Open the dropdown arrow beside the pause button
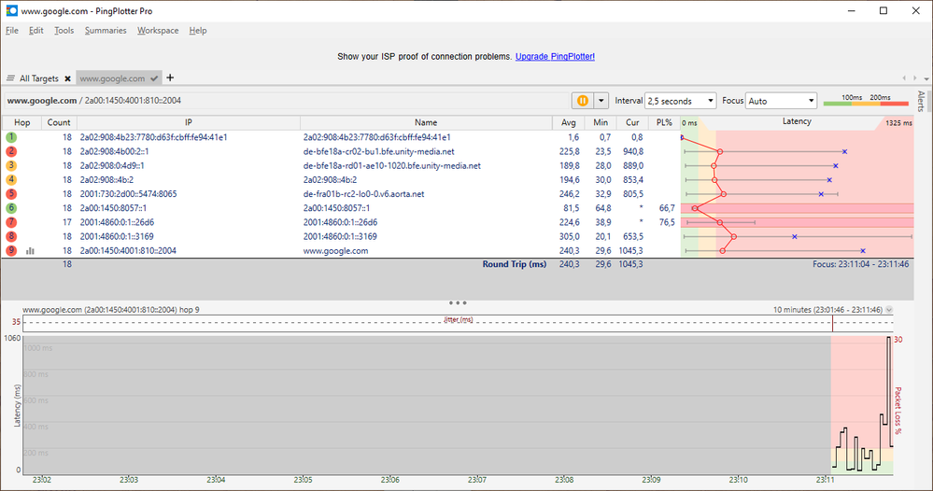 601,101
